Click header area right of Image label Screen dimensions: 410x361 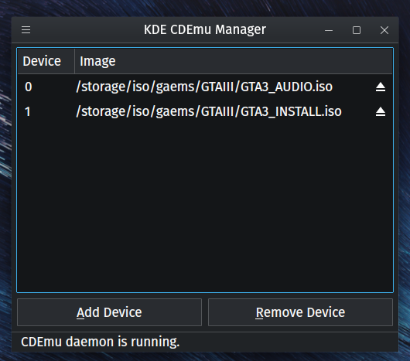point(254,61)
